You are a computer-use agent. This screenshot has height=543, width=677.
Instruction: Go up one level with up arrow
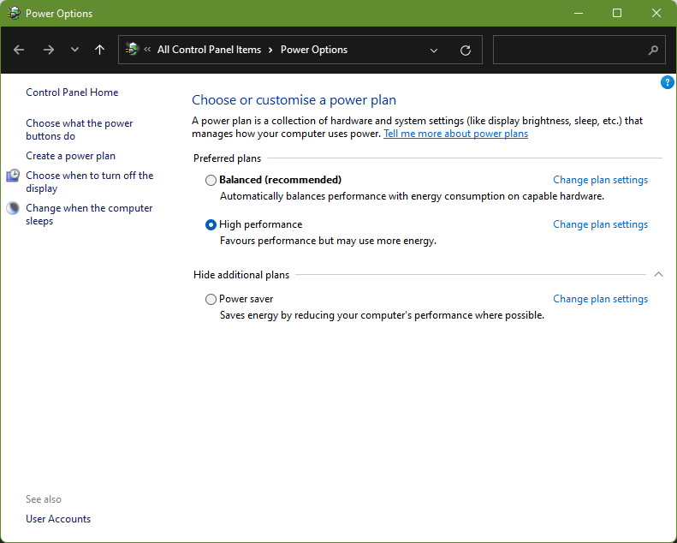[100, 50]
